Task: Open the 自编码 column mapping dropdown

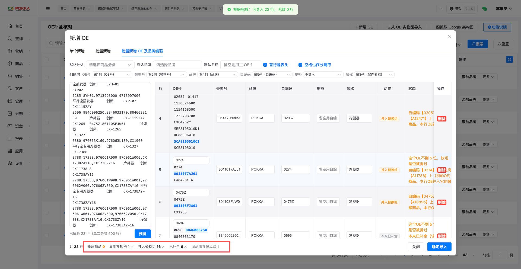Action: click(272, 75)
